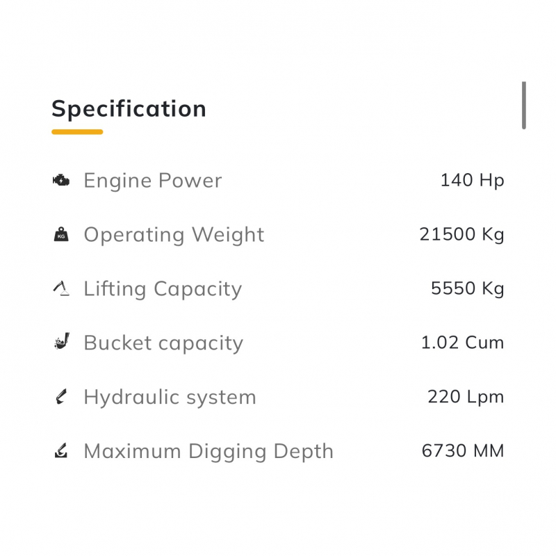Image resolution: width=556 pixels, height=556 pixels.
Task: Click the 5550 Kg value
Action: [x=467, y=289]
